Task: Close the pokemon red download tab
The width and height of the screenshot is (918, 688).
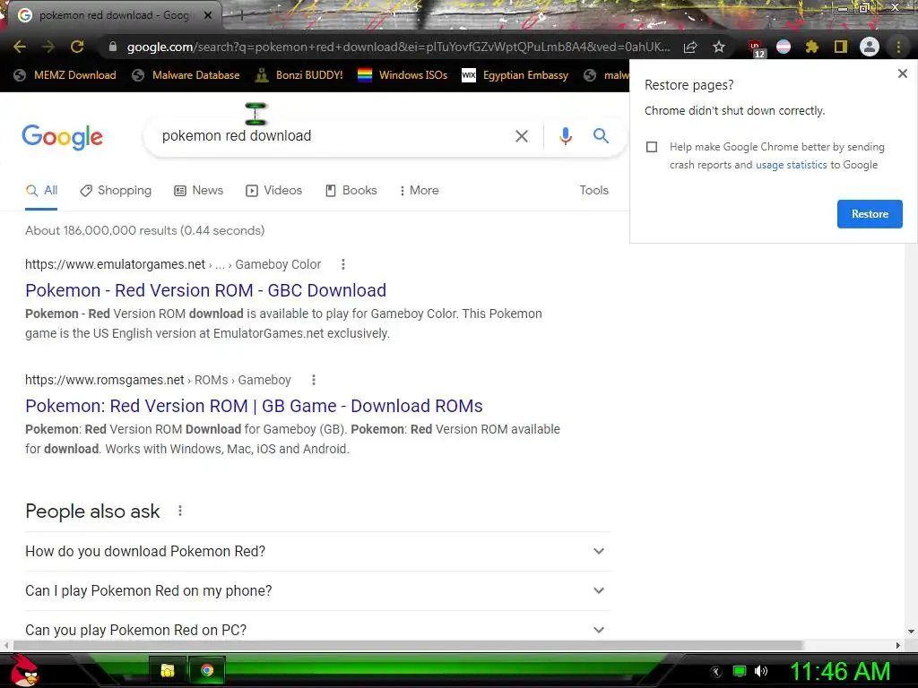Action: click(208, 15)
